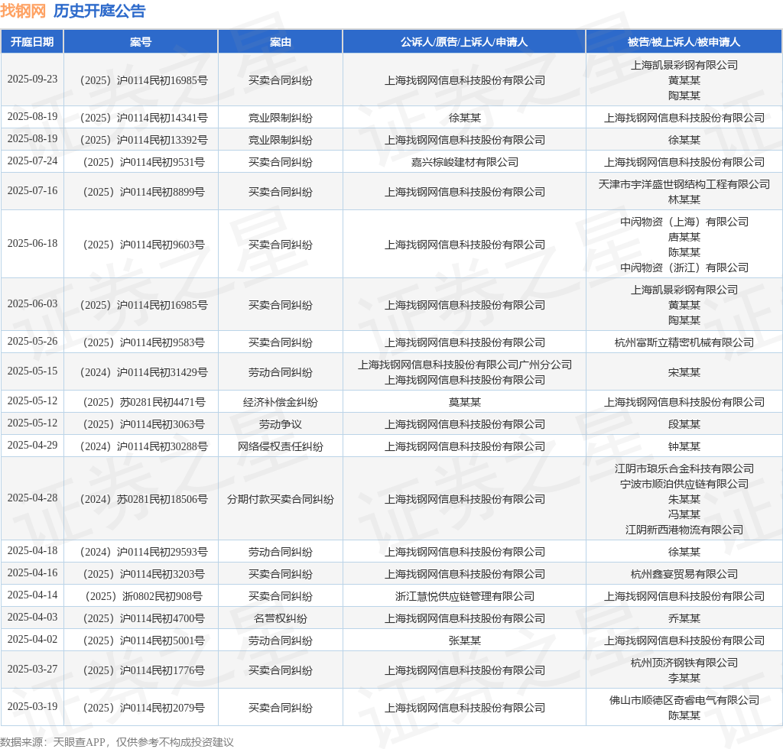Screen dimensions: 783x749
Task: Click cause 名誉权纠纷
Action: pyautogui.click(x=280, y=618)
